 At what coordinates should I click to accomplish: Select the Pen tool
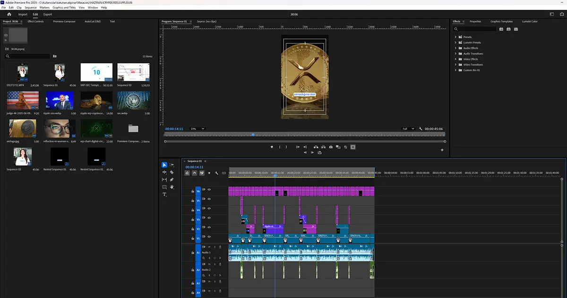[172, 180]
